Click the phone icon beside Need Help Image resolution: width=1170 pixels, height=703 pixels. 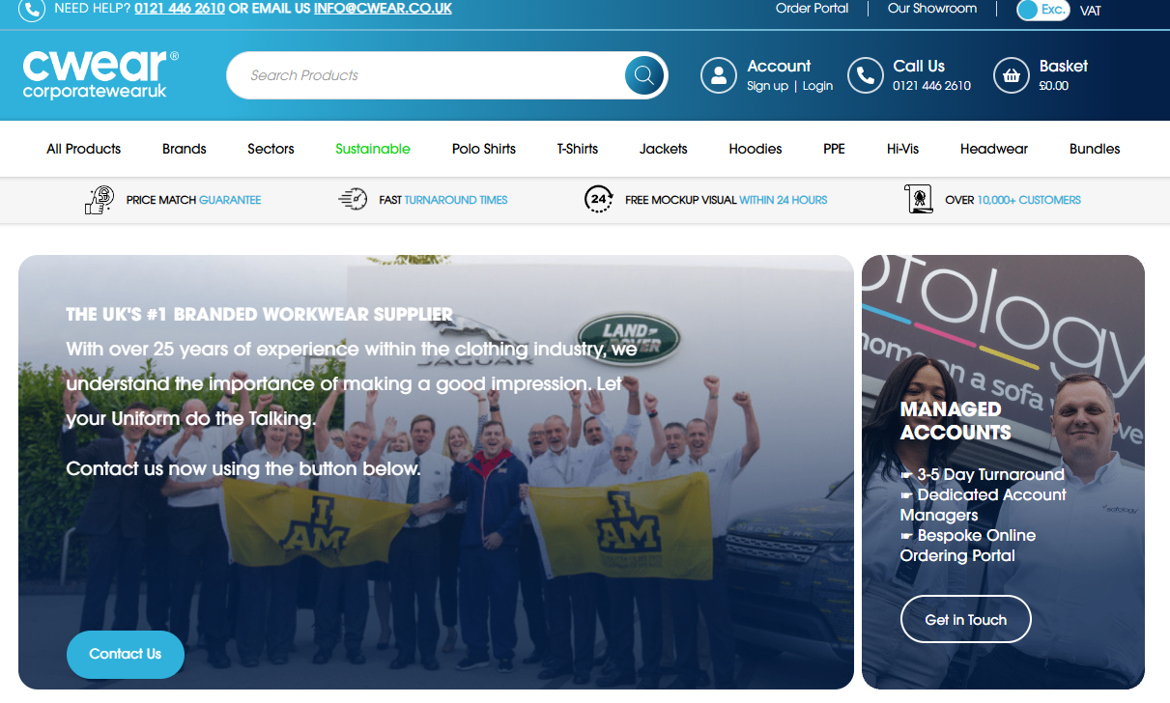(31, 10)
